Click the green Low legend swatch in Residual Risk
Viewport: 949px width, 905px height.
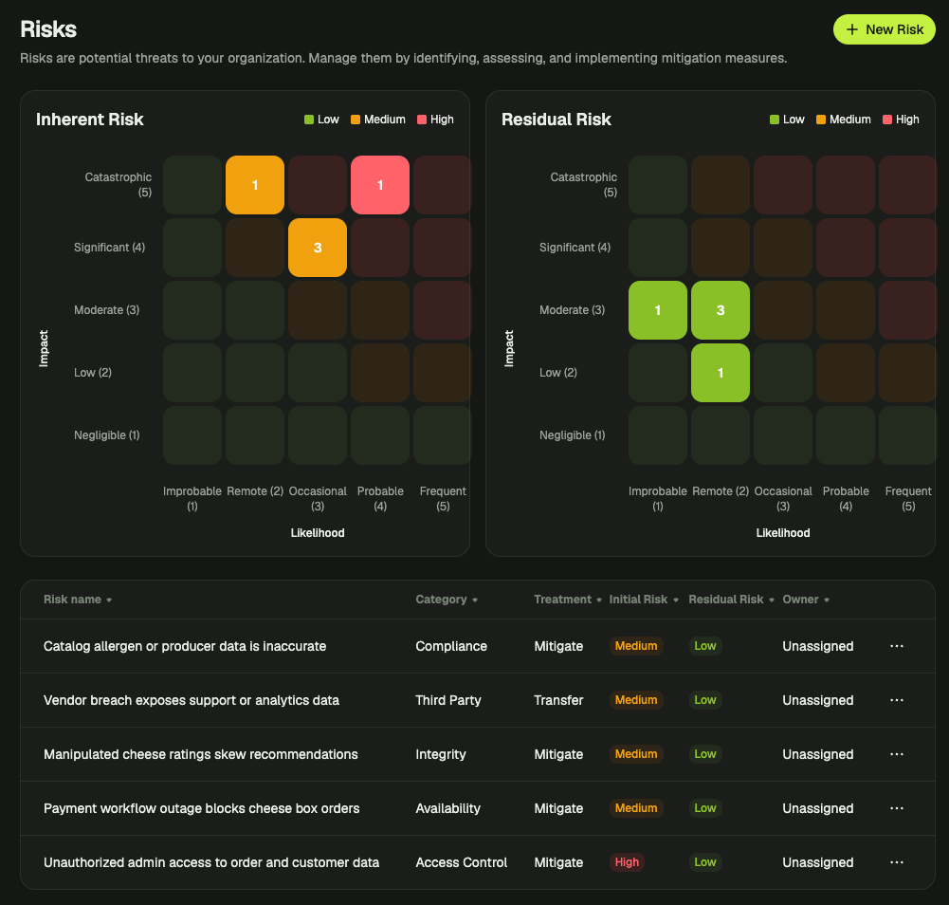(x=775, y=120)
